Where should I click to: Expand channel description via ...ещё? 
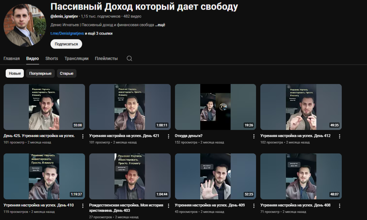coord(160,25)
